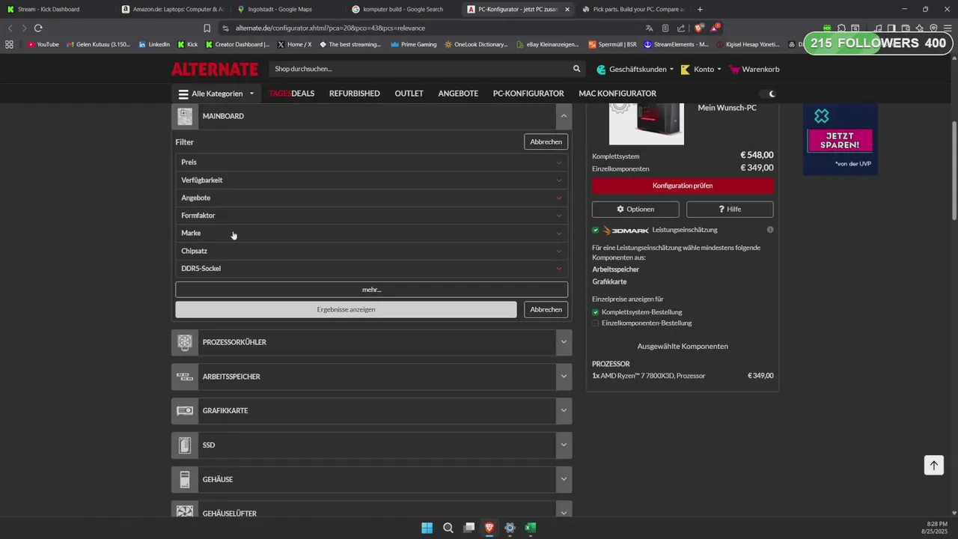The height and width of the screenshot is (539, 958).
Task: Click the ALTERNATE logo
Action: point(215,69)
